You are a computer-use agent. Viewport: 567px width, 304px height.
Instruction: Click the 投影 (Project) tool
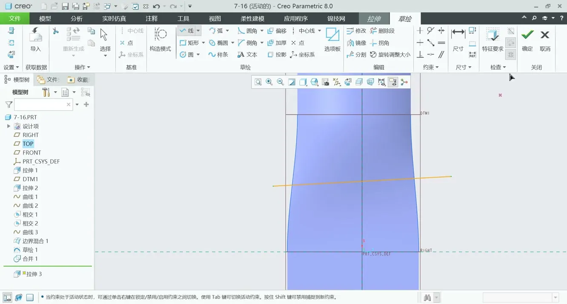click(277, 55)
